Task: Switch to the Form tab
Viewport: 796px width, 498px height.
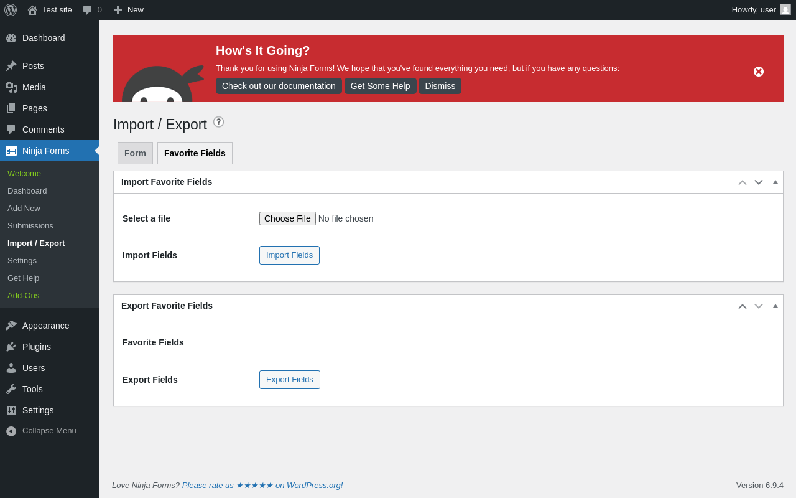Action: (135, 153)
